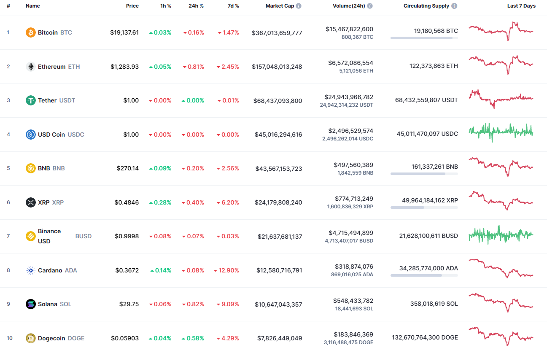Click the Tether logo icon
Image resolution: width=547 pixels, height=353 pixels.
click(30, 100)
